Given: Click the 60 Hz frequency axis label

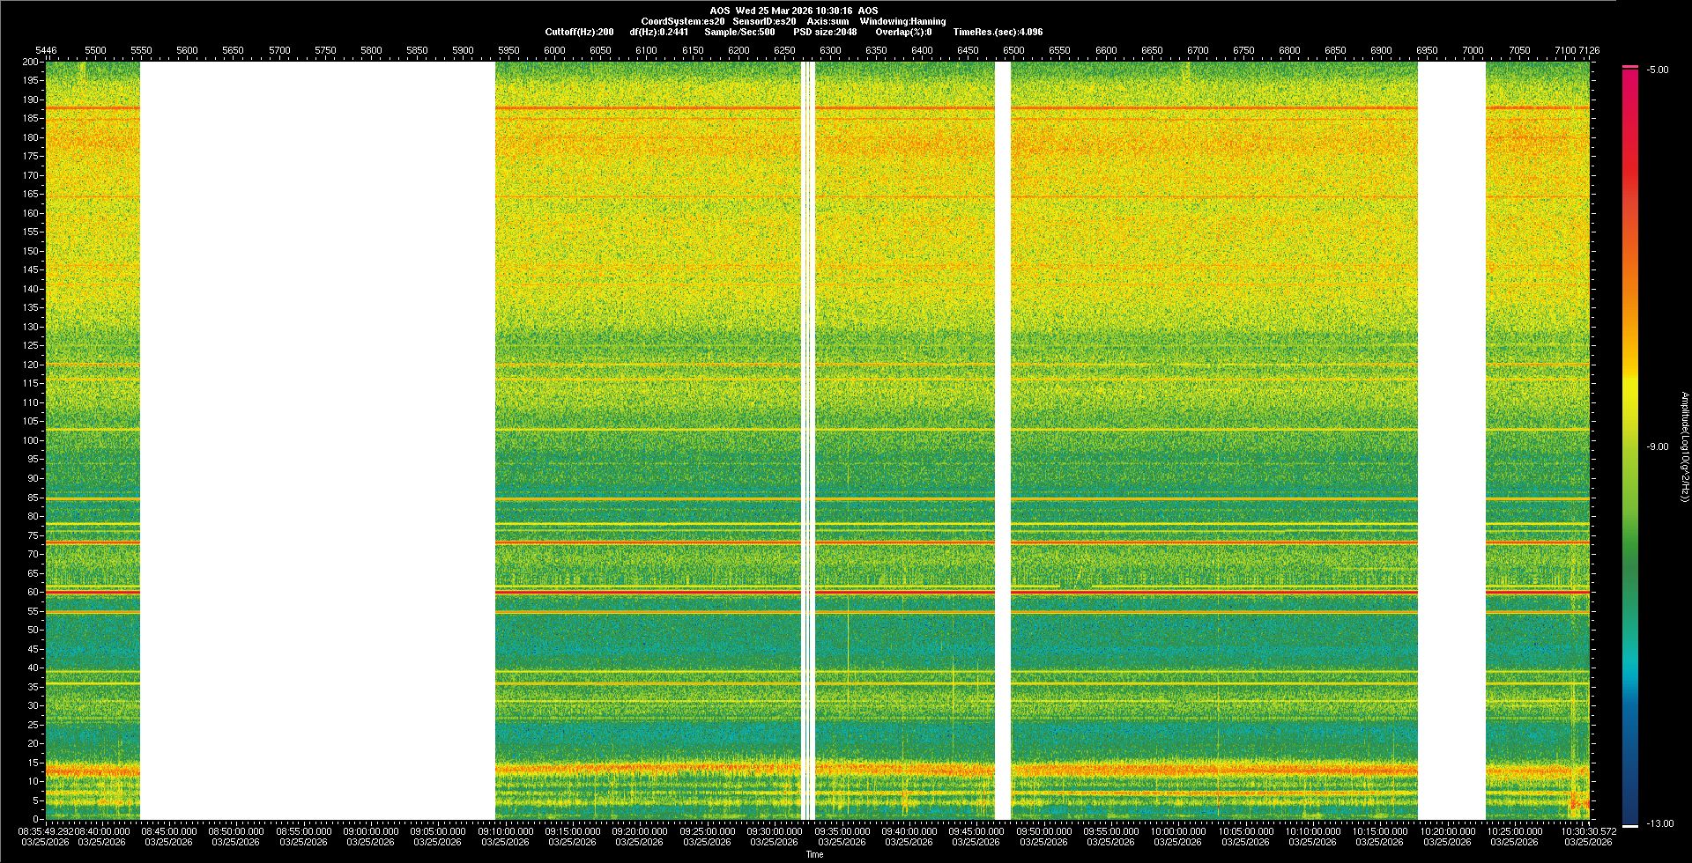Looking at the screenshot, I should (x=33, y=592).
